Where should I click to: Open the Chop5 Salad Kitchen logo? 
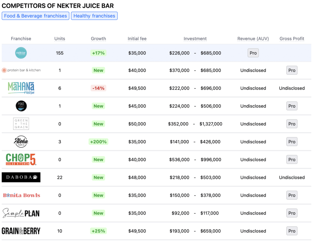tap(21, 160)
